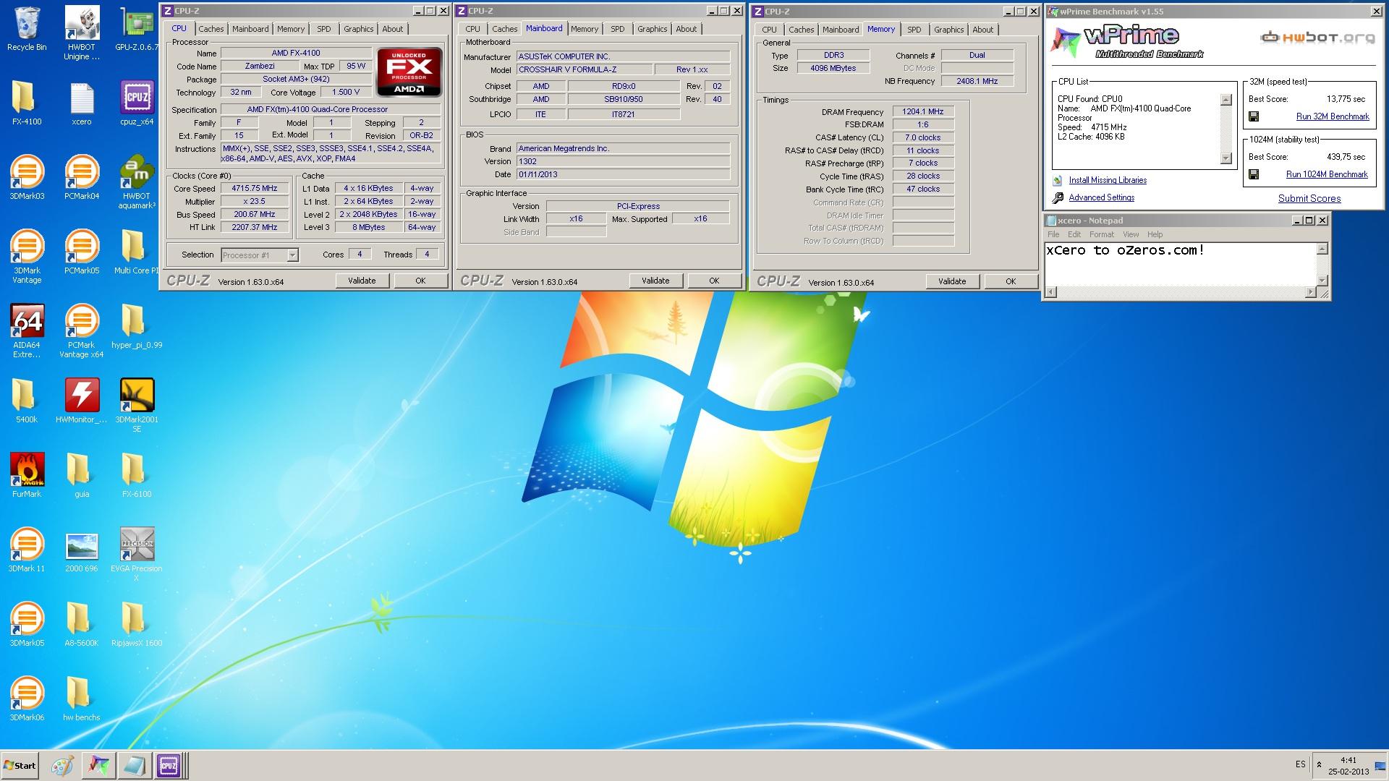Launch the PCMark04 shortcut
This screenshot has height=781, width=1389.
[82, 178]
